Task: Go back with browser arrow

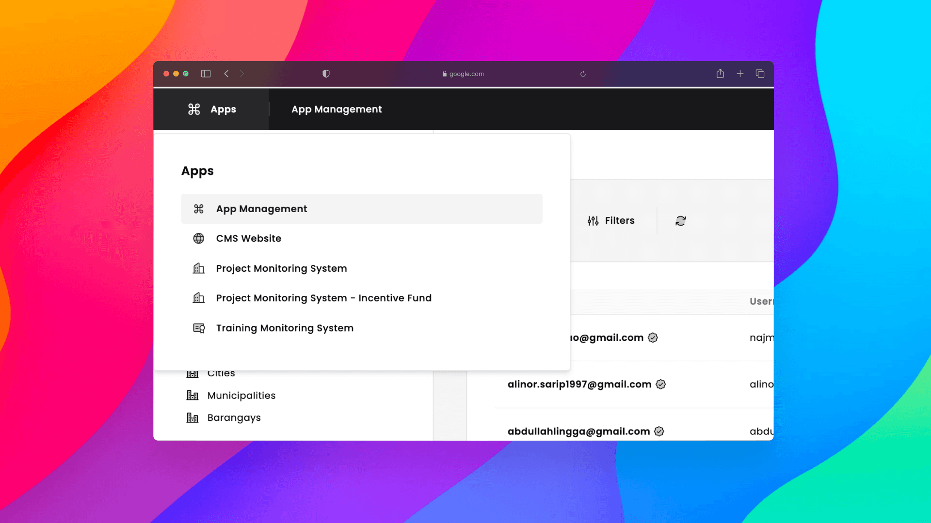Action: click(x=226, y=74)
